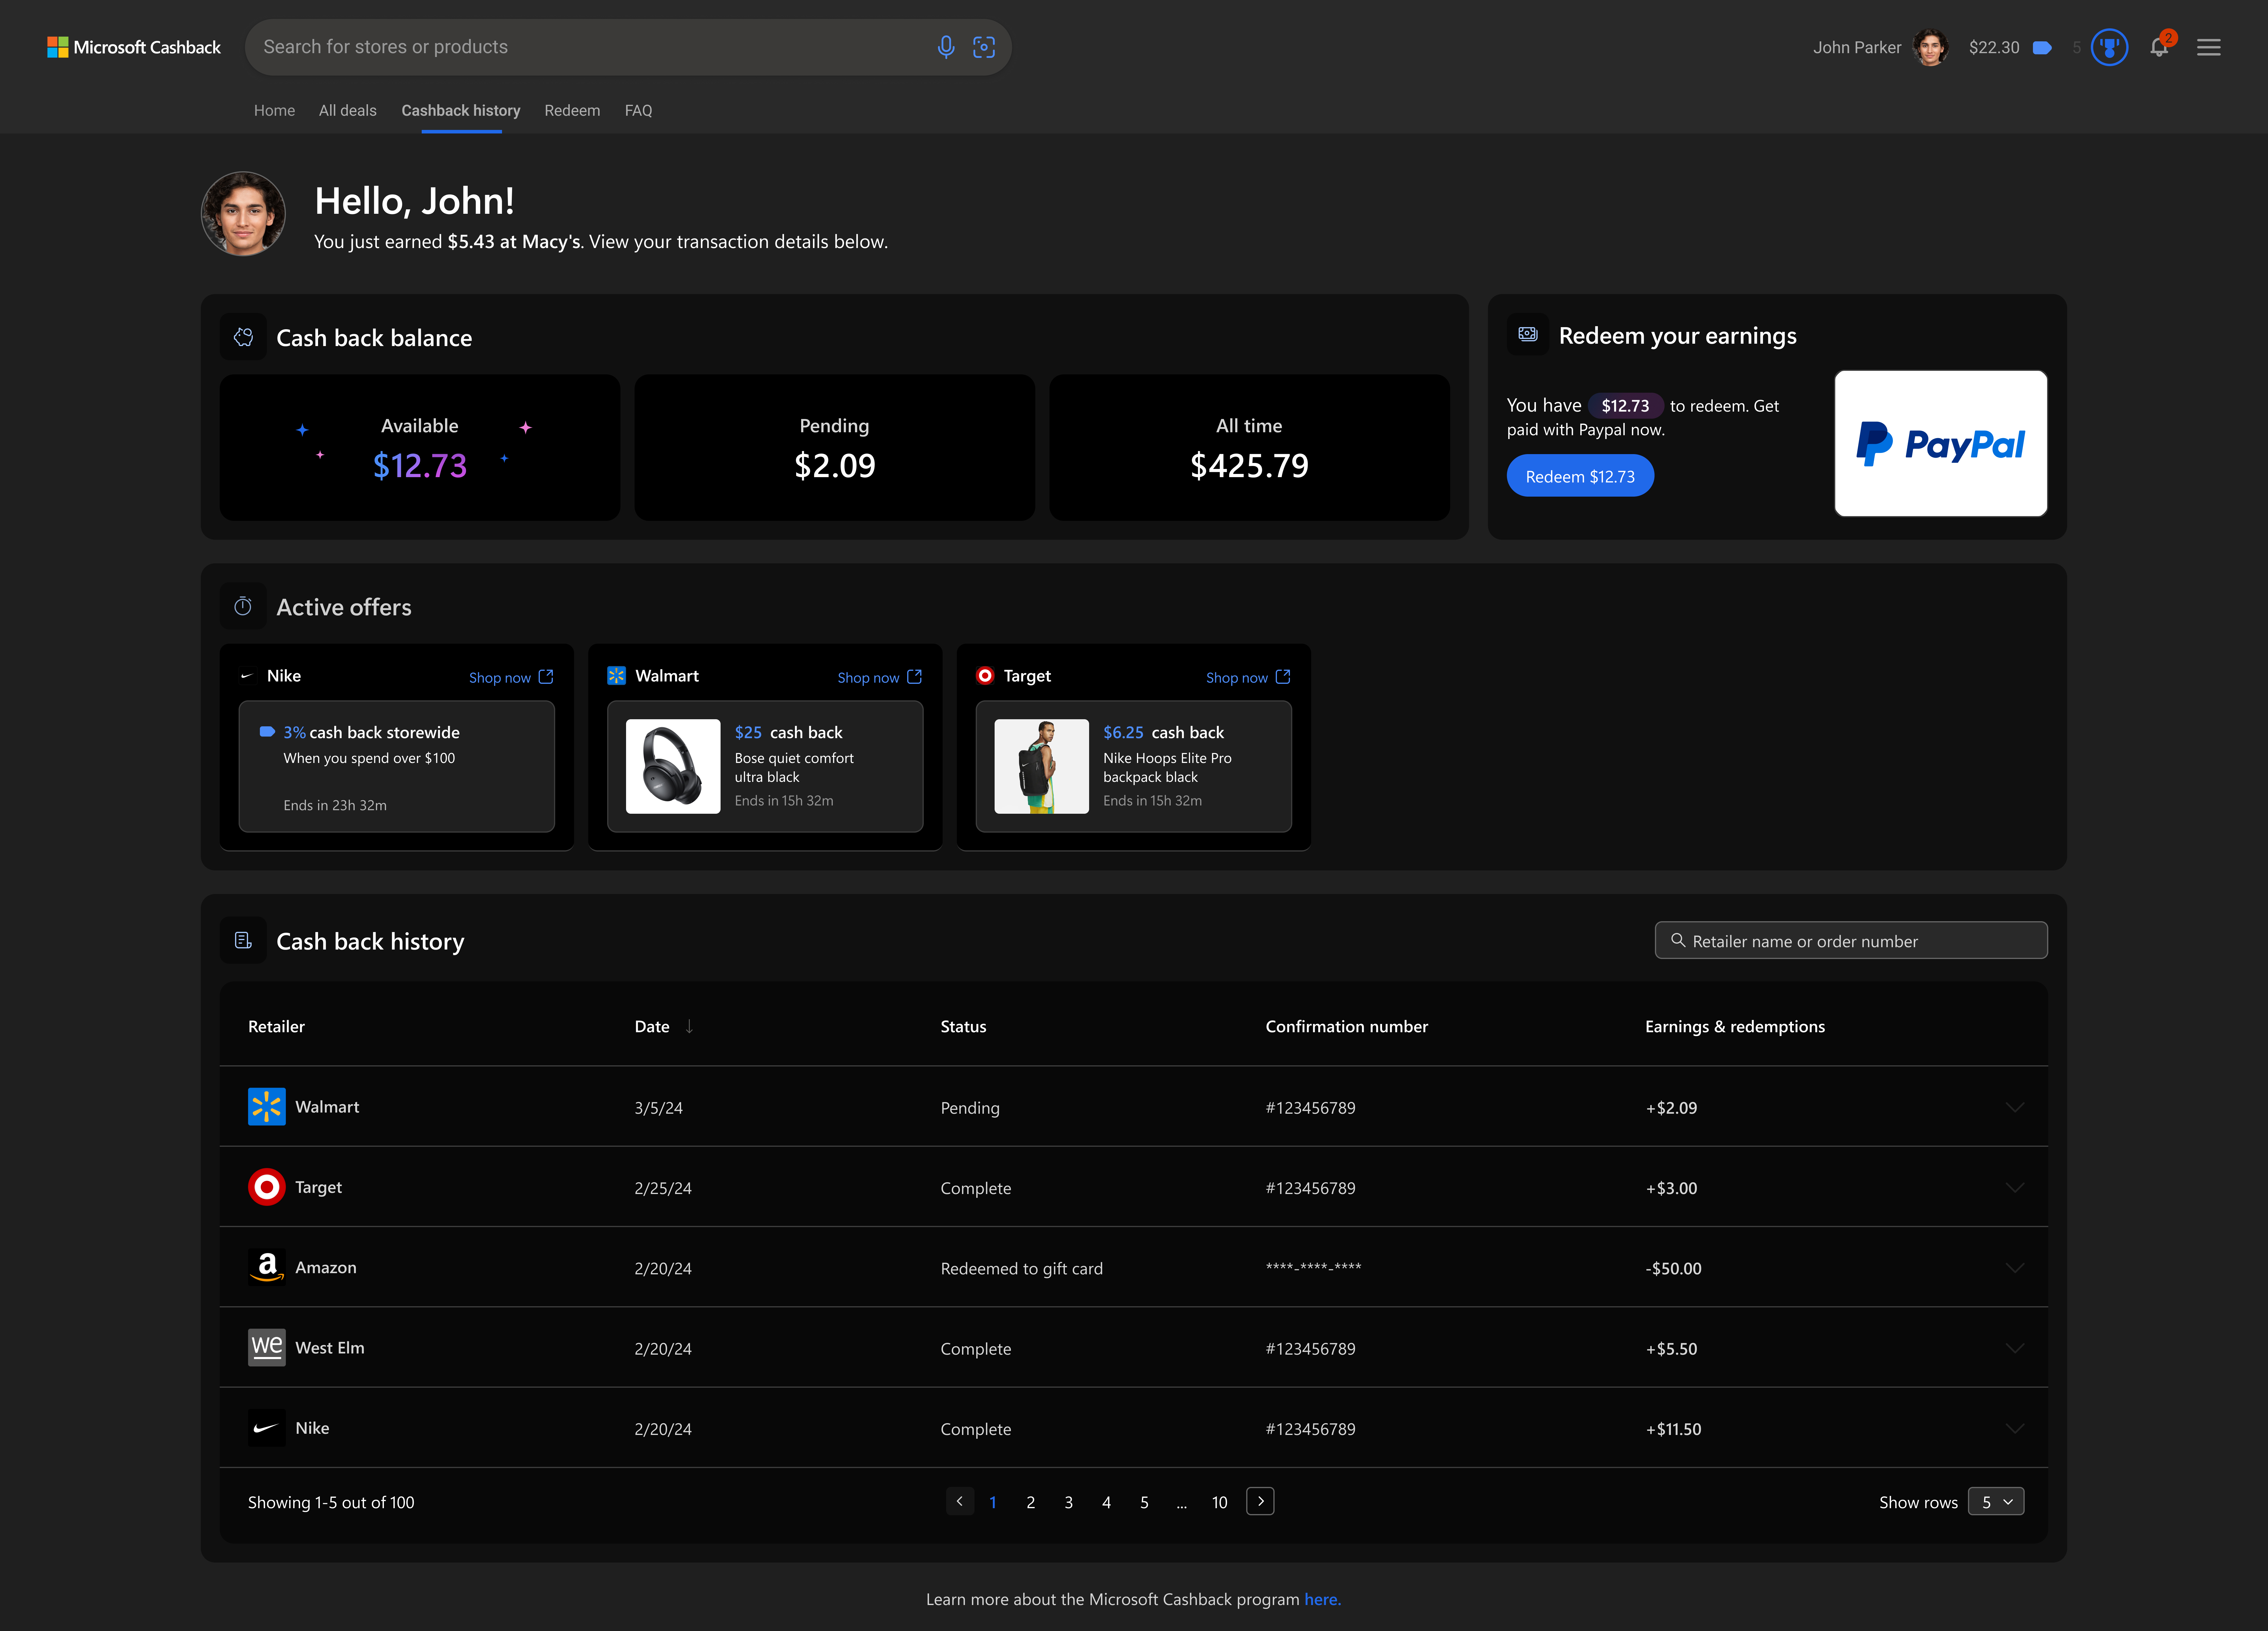Go to previous history page arrow

click(960, 1501)
